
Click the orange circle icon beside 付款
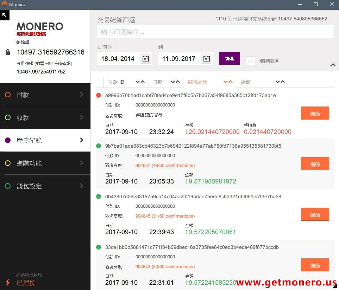click(8, 95)
